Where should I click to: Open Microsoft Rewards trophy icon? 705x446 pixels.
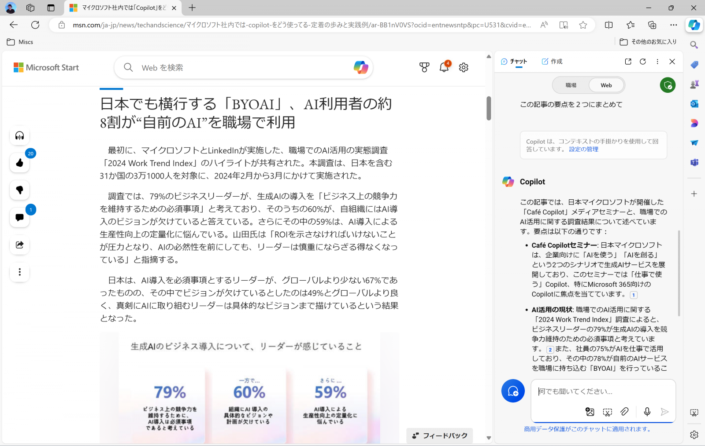coord(424,67)
